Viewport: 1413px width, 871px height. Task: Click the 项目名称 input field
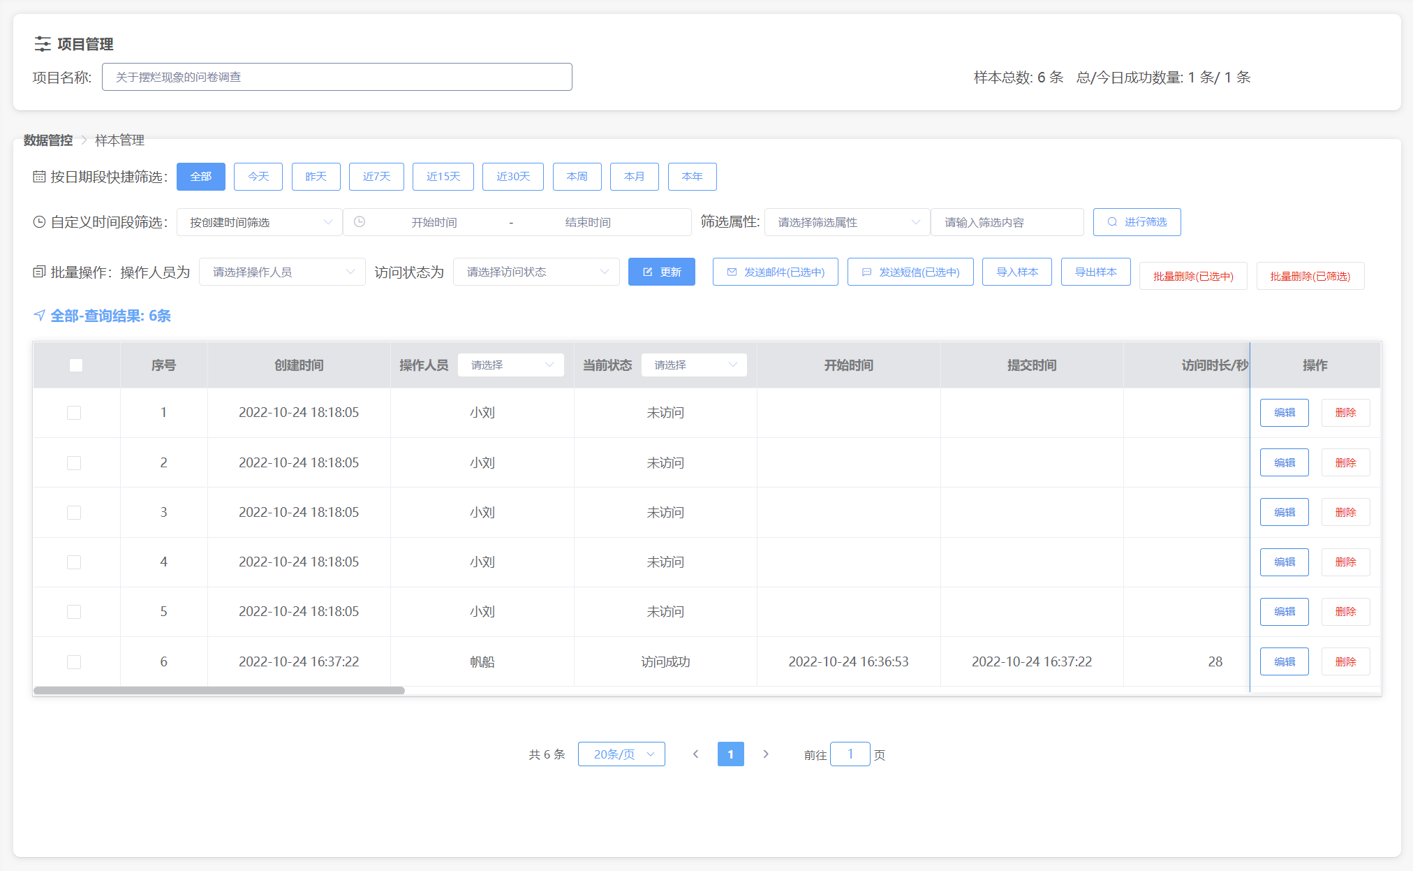337,77
